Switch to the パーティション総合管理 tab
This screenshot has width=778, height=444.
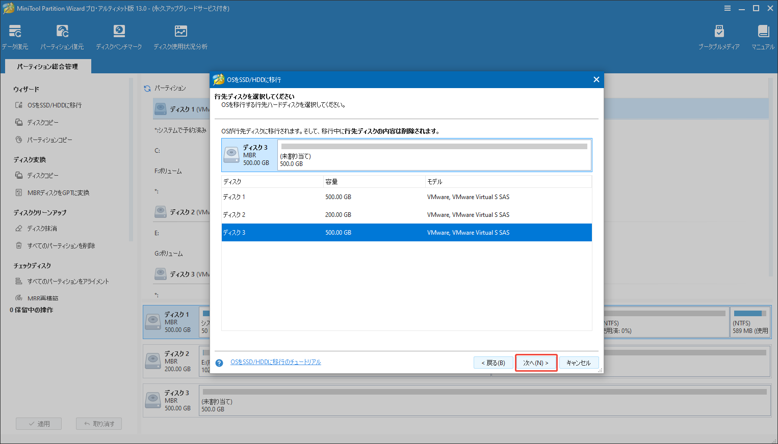[47, 66]
